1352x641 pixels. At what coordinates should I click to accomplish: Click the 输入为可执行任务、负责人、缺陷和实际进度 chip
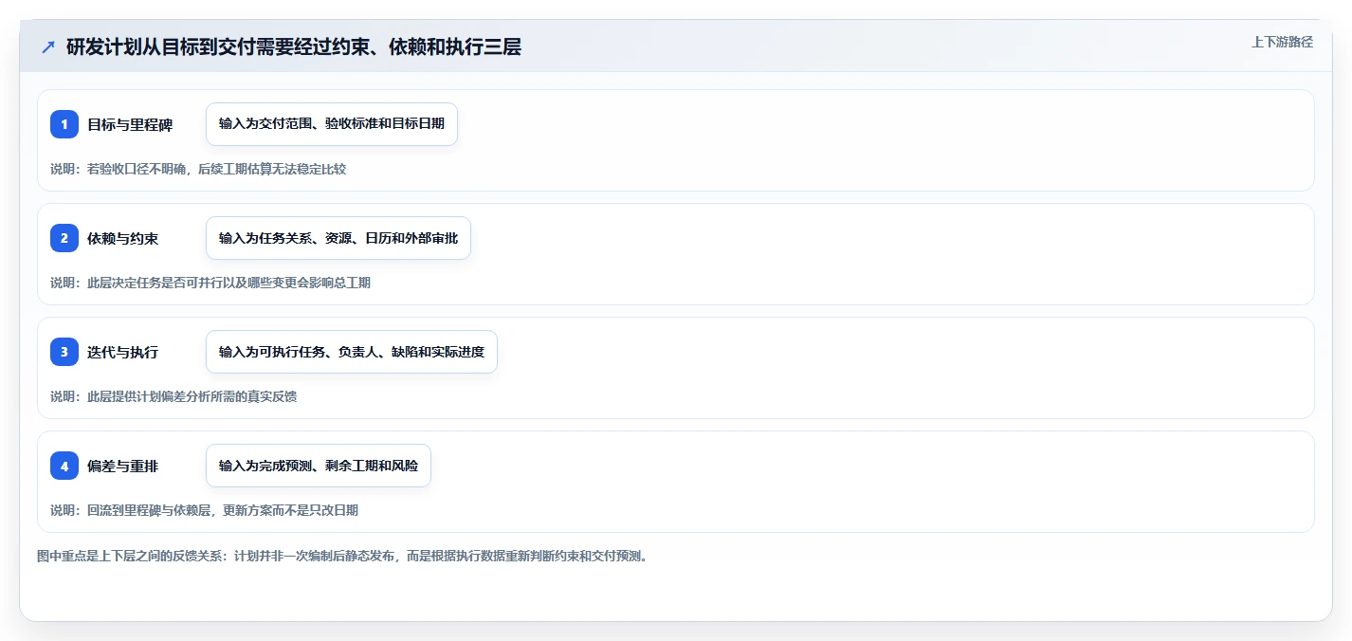352,352
